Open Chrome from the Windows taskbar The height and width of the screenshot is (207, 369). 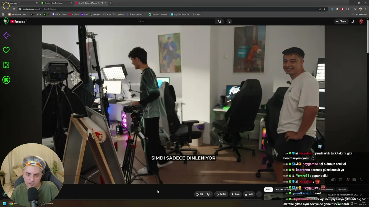click(11, 204)
